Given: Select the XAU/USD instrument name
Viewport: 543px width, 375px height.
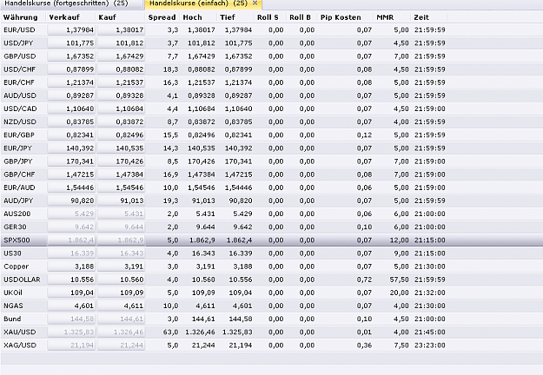Looking at the screenshot, I should 20,332.
